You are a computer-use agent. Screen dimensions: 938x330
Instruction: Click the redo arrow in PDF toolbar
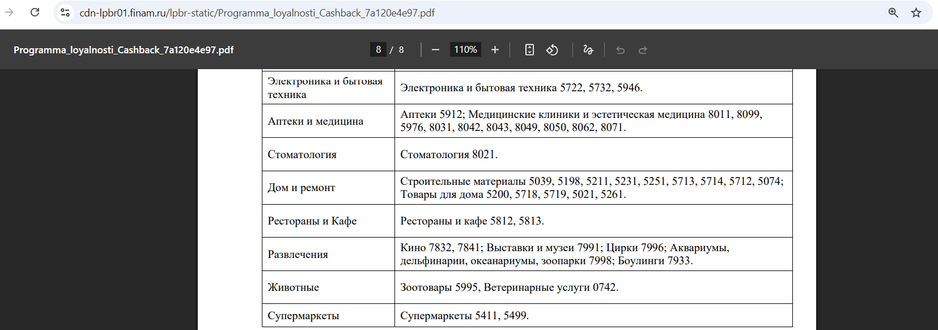coord(643,50)
